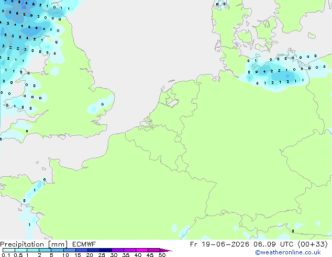
Task: Click the 30–35 mm purple legend swatch
Action: pos(118,250)
